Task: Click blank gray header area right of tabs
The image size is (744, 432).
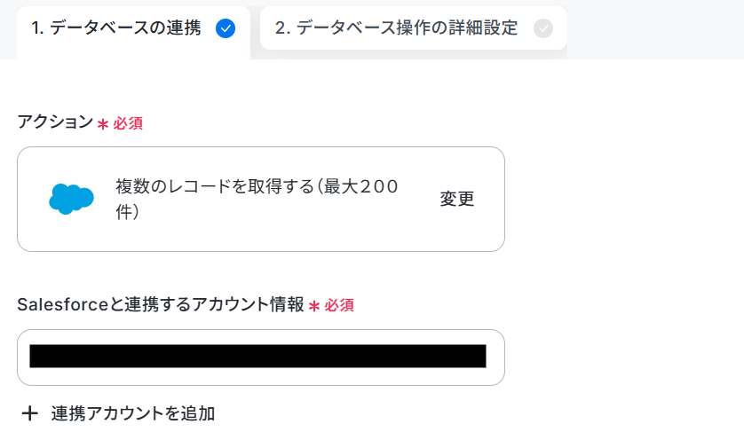Action: [x=655, y=28]
